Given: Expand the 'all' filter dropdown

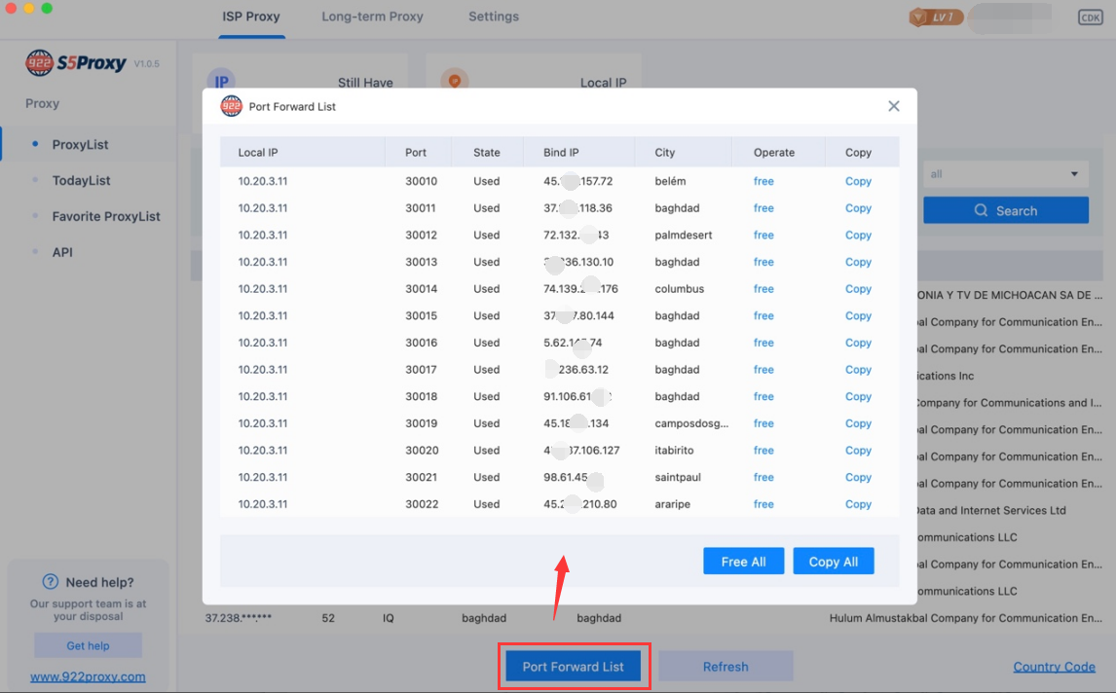Looking at the screenshot, I should coord(1006,174).
